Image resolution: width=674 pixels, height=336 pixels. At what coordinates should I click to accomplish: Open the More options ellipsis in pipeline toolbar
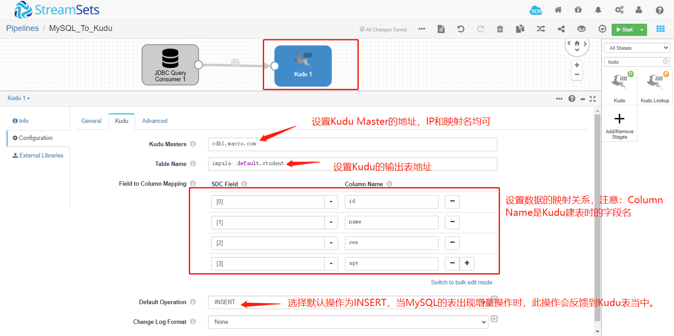pos(422,29)
